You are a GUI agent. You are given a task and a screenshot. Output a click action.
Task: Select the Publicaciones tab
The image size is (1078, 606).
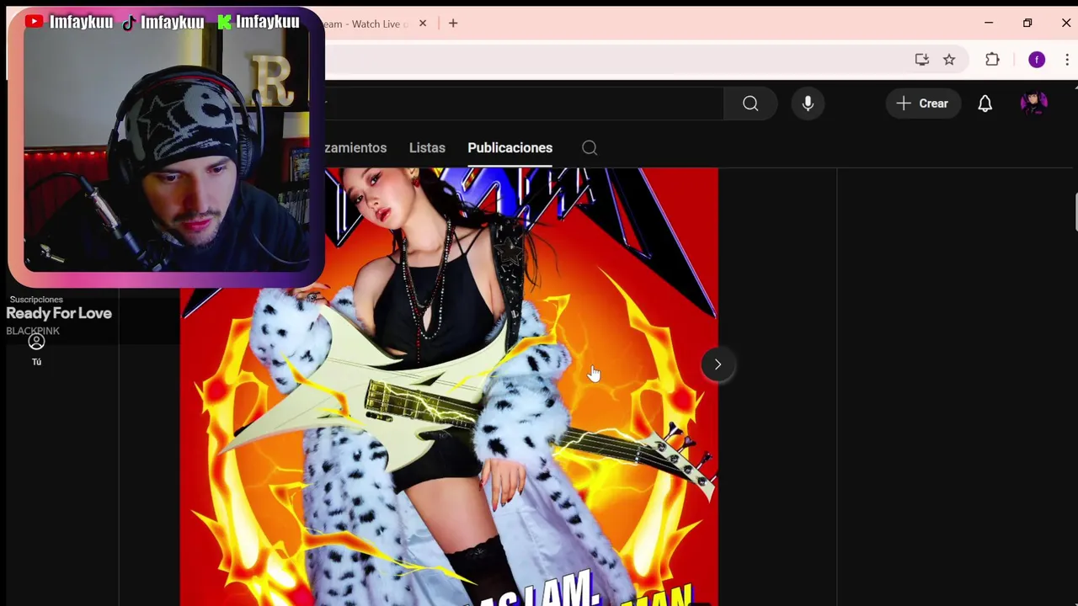click(510, 148)
